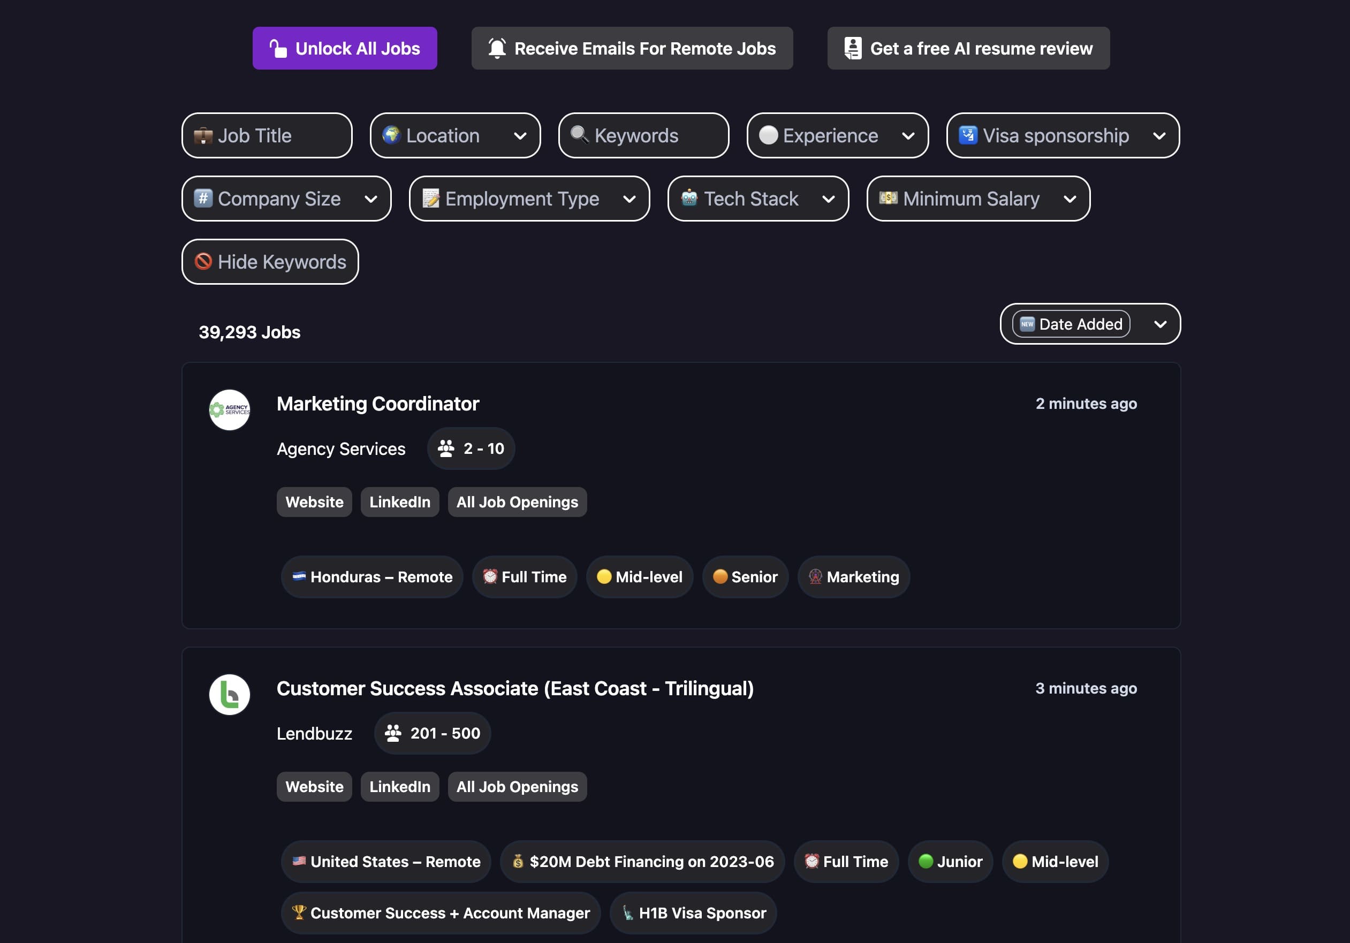Click the lock icon on Unlock All Jobs
The height and width of the screenshot is (943, 1350).
278,48
